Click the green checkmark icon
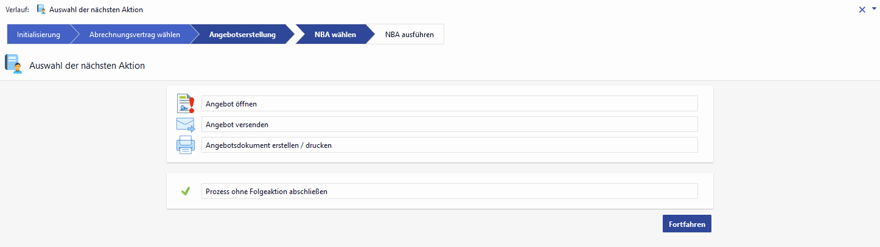The height and width of the screenshot is (247, 880). 186,191
